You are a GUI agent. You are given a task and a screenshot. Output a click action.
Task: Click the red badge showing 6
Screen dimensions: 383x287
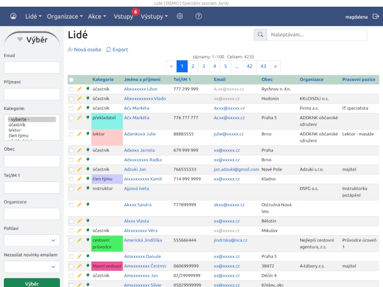pos(135,11)
